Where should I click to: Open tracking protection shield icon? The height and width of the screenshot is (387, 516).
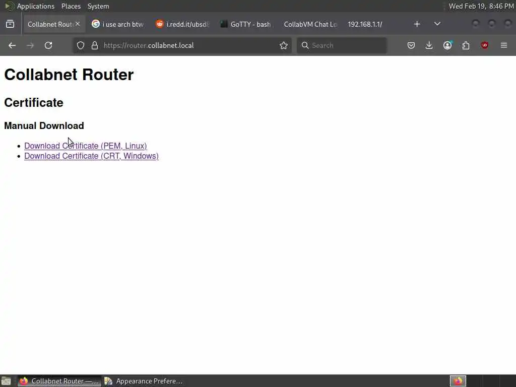point(81,45)
